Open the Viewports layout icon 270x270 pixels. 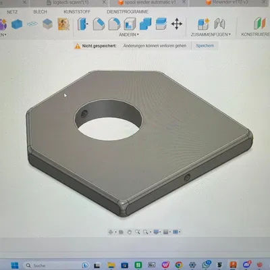[x=175, y=232]
